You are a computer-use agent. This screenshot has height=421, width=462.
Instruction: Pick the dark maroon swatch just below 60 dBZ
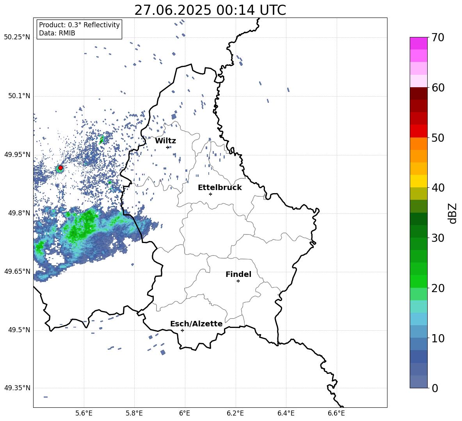[418, 93]
